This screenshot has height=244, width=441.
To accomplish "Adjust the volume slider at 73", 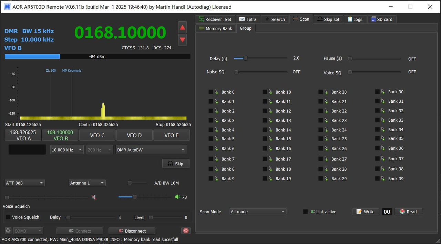I will [x=145, y=197].
